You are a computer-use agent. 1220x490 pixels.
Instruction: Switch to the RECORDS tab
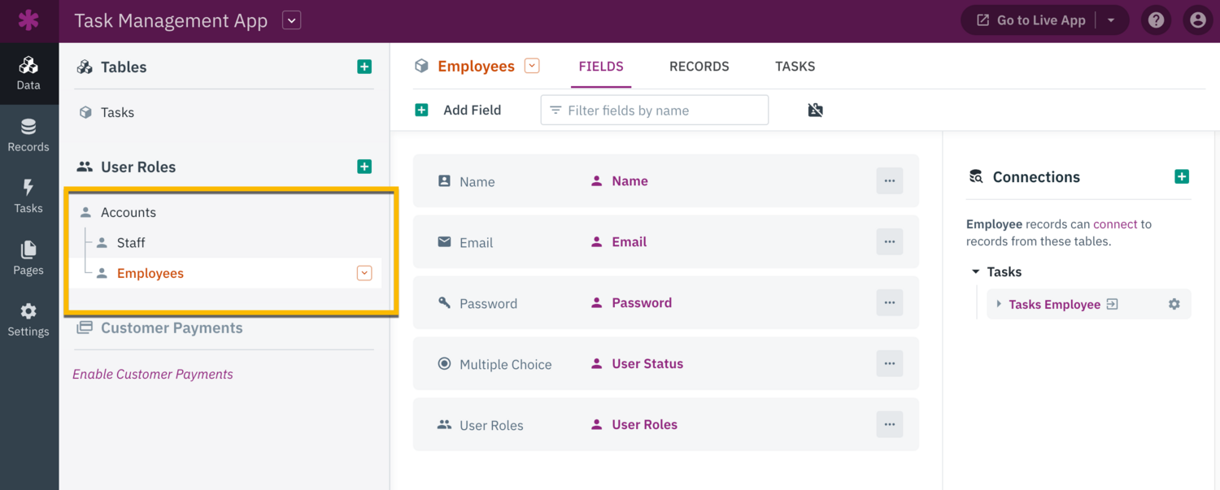699,66
